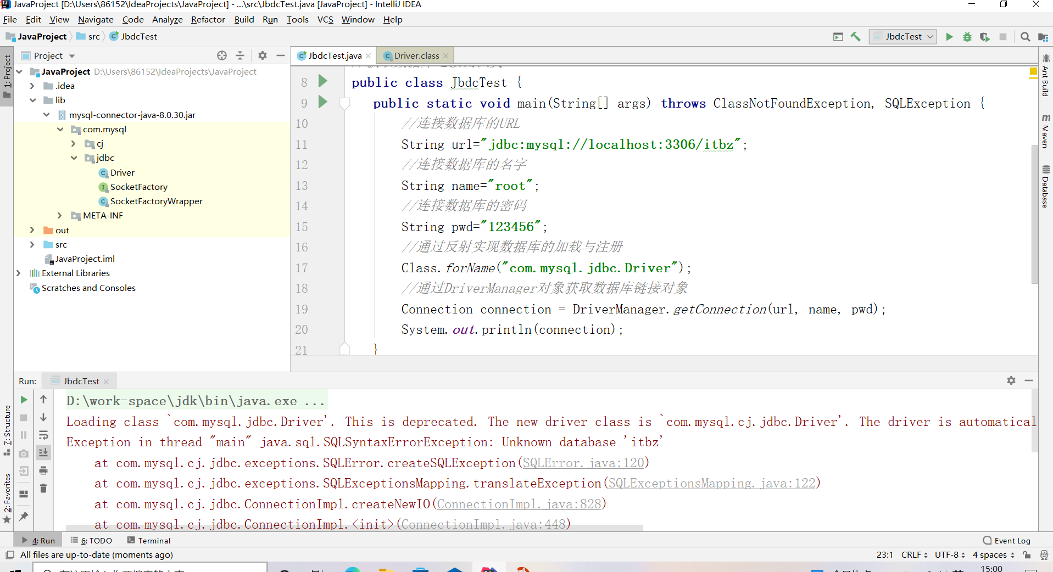Screen dimensions: 1053x572
Task: Open the Event Log button
Action: [1007, 540]
